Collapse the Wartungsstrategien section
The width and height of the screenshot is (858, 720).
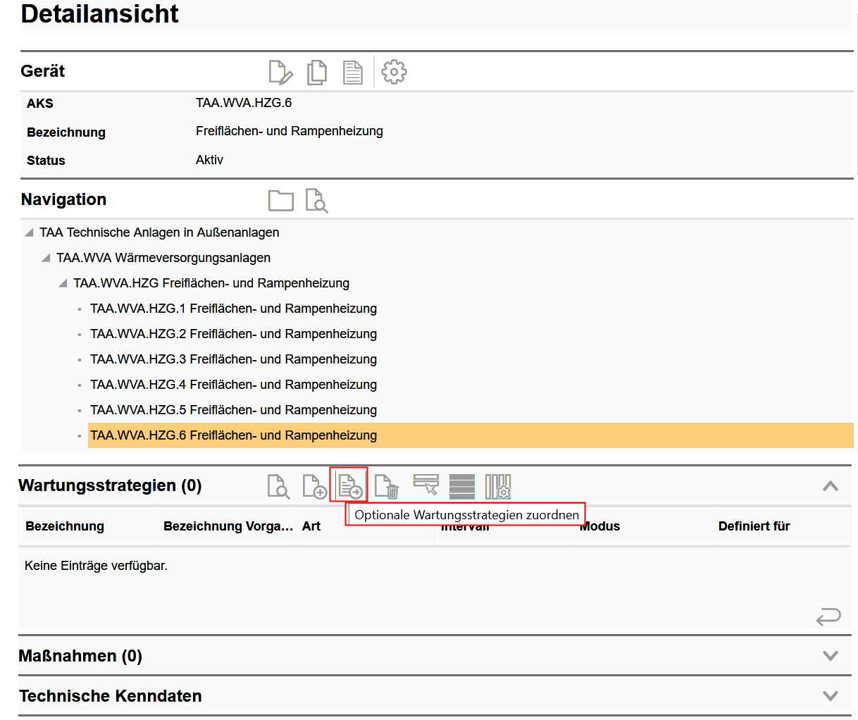831,485
